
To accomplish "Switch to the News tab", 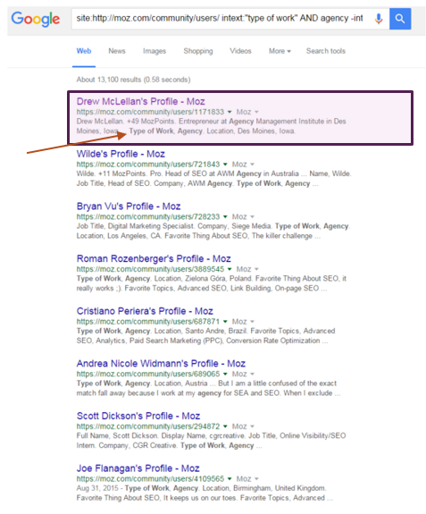I will [x=117, y=51].
